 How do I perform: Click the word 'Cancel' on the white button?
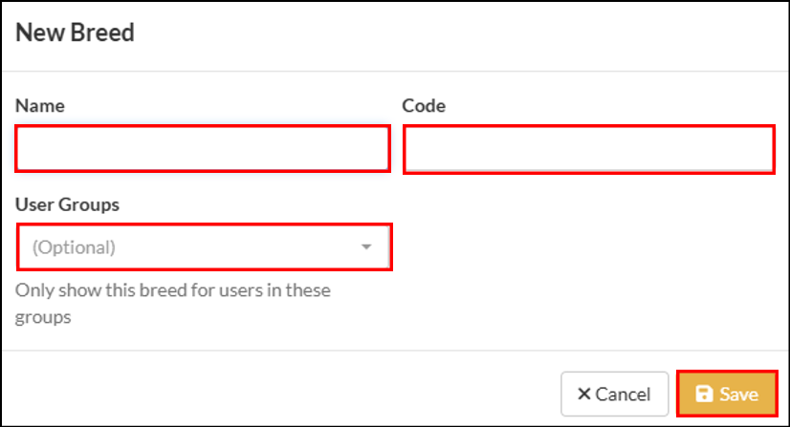tap(623, 395)
